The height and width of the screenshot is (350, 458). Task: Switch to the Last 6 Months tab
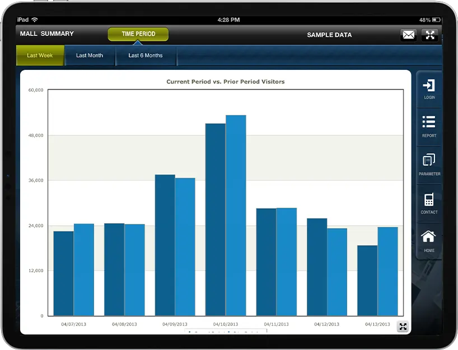click(x=146, y=56)
